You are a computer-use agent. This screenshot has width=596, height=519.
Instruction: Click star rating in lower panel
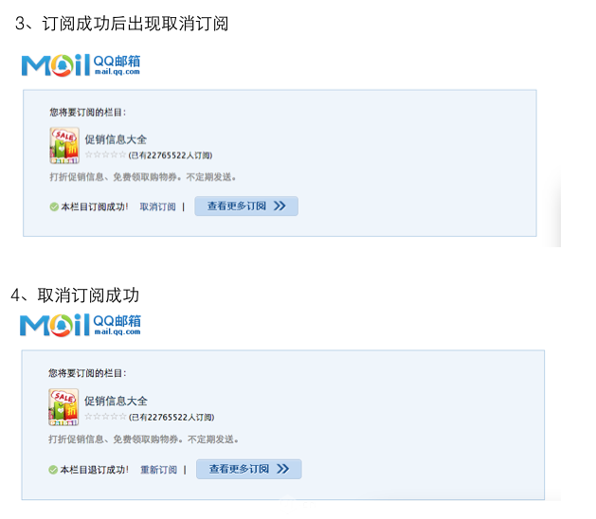[x=105, y=417]
